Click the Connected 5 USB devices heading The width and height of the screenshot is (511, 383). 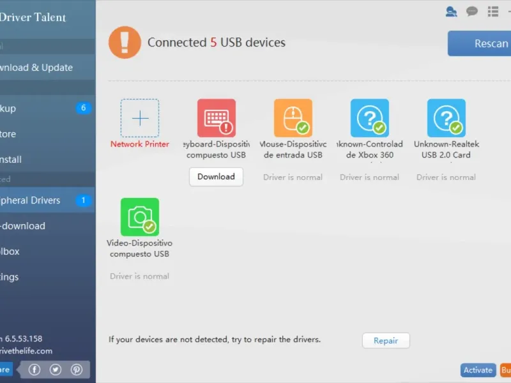pyautogui.click(x=217, y=42)
